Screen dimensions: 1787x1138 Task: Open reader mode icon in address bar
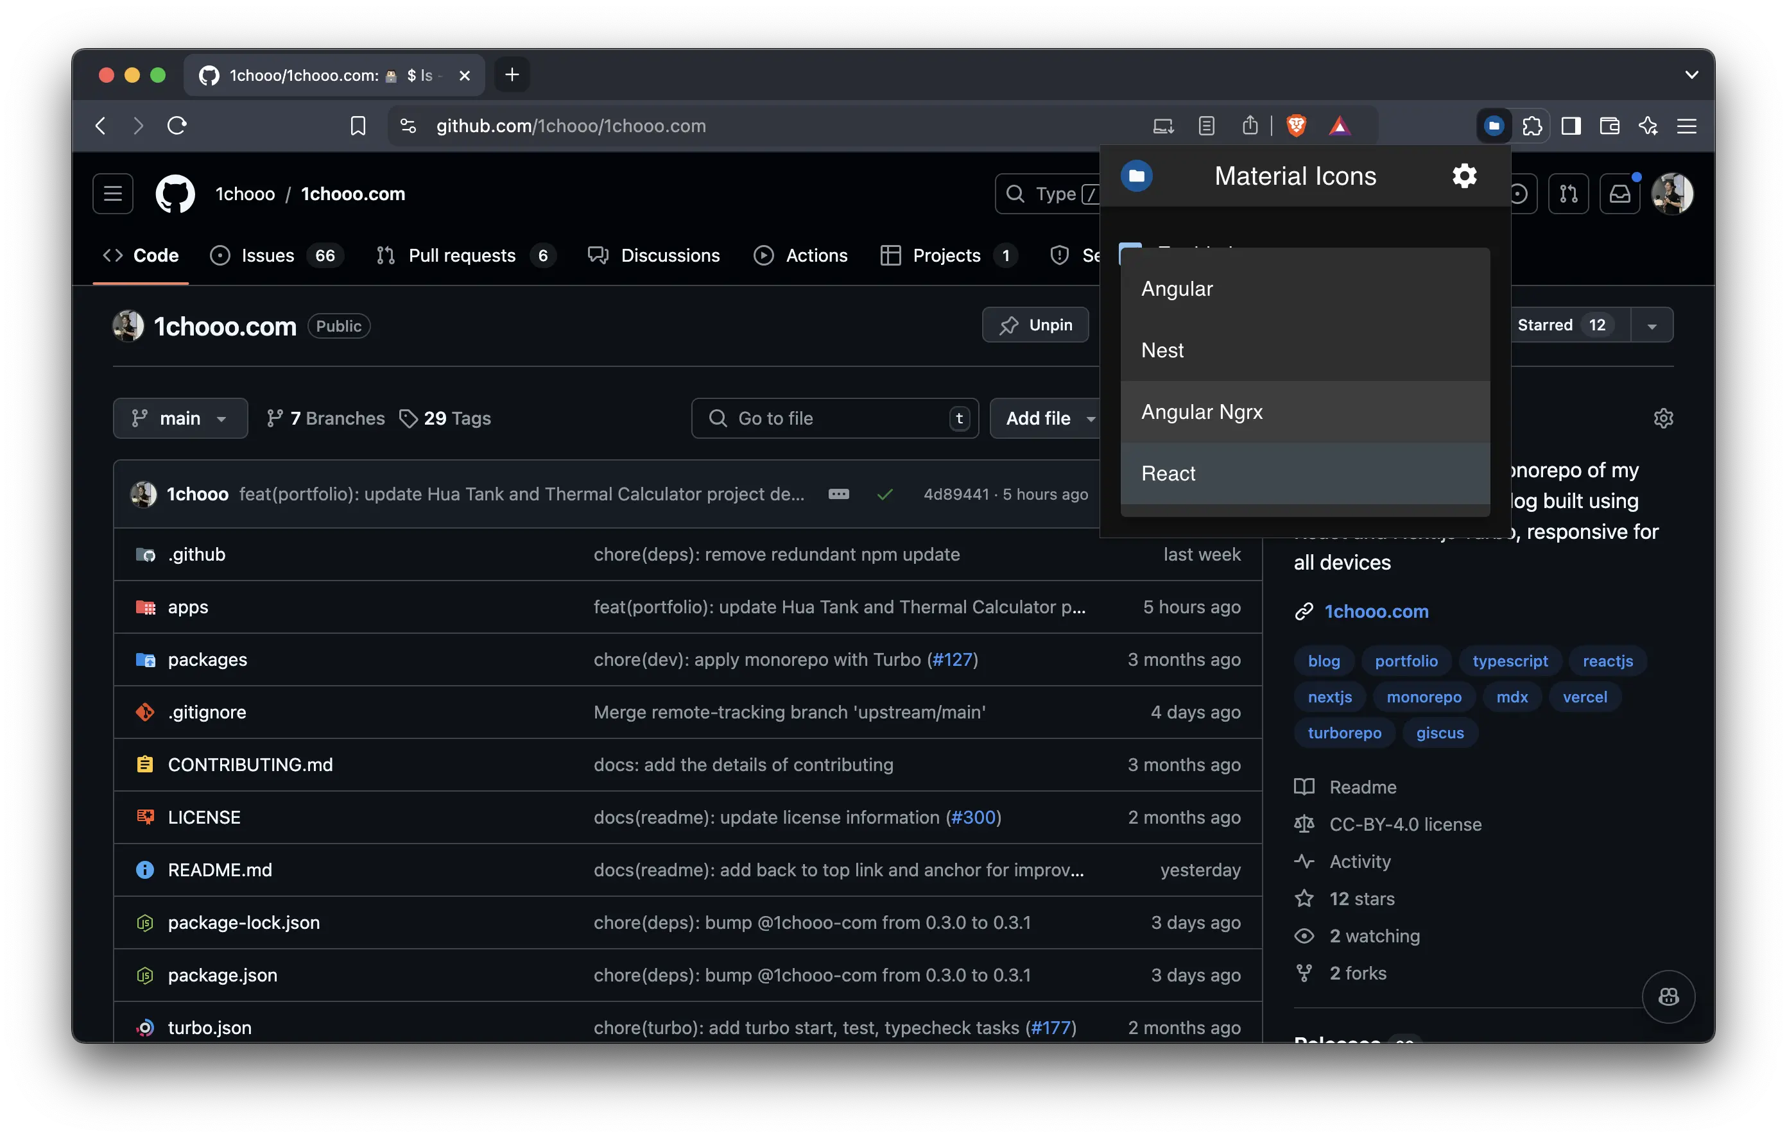click(1207, 126)
